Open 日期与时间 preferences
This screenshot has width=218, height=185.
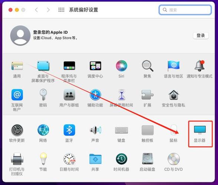coord(69,159)
